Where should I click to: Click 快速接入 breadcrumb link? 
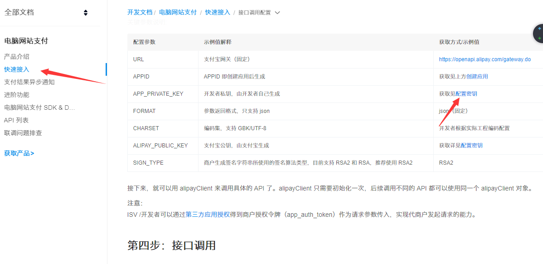pos(218,12)
